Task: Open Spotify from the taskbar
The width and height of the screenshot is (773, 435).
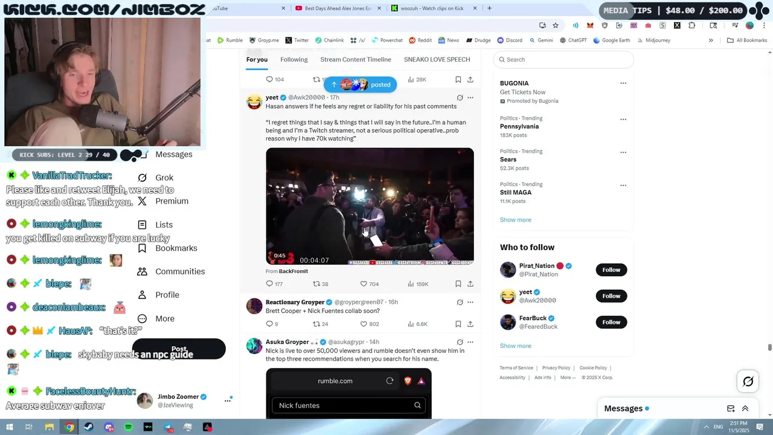Action: click(x=129, y=427)
